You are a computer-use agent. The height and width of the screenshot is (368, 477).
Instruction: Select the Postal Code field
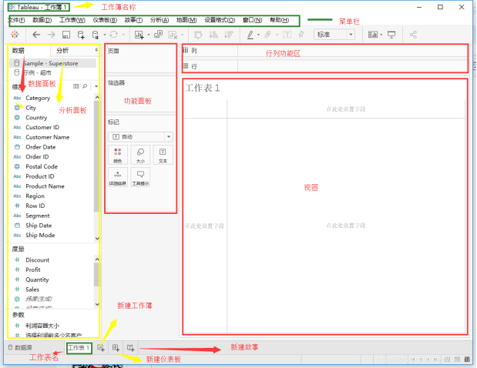(x=42, y=166)
